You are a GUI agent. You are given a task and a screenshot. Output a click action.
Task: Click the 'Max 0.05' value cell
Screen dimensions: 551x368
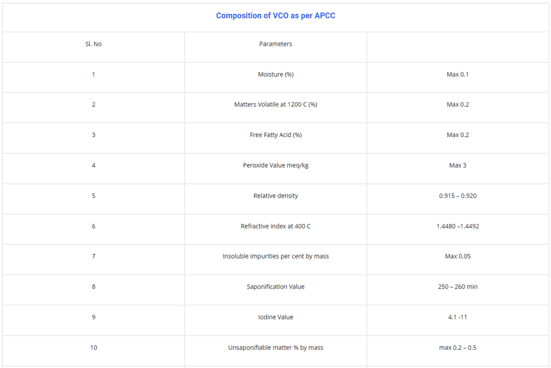point(457,256)
